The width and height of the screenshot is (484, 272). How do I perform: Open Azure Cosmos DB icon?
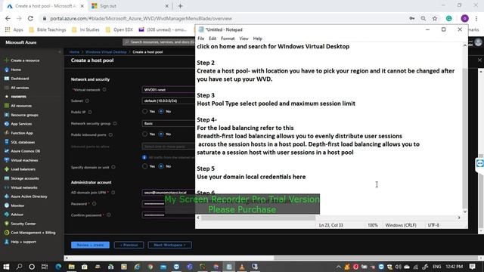pyautogui.click(x=7, y=151)
